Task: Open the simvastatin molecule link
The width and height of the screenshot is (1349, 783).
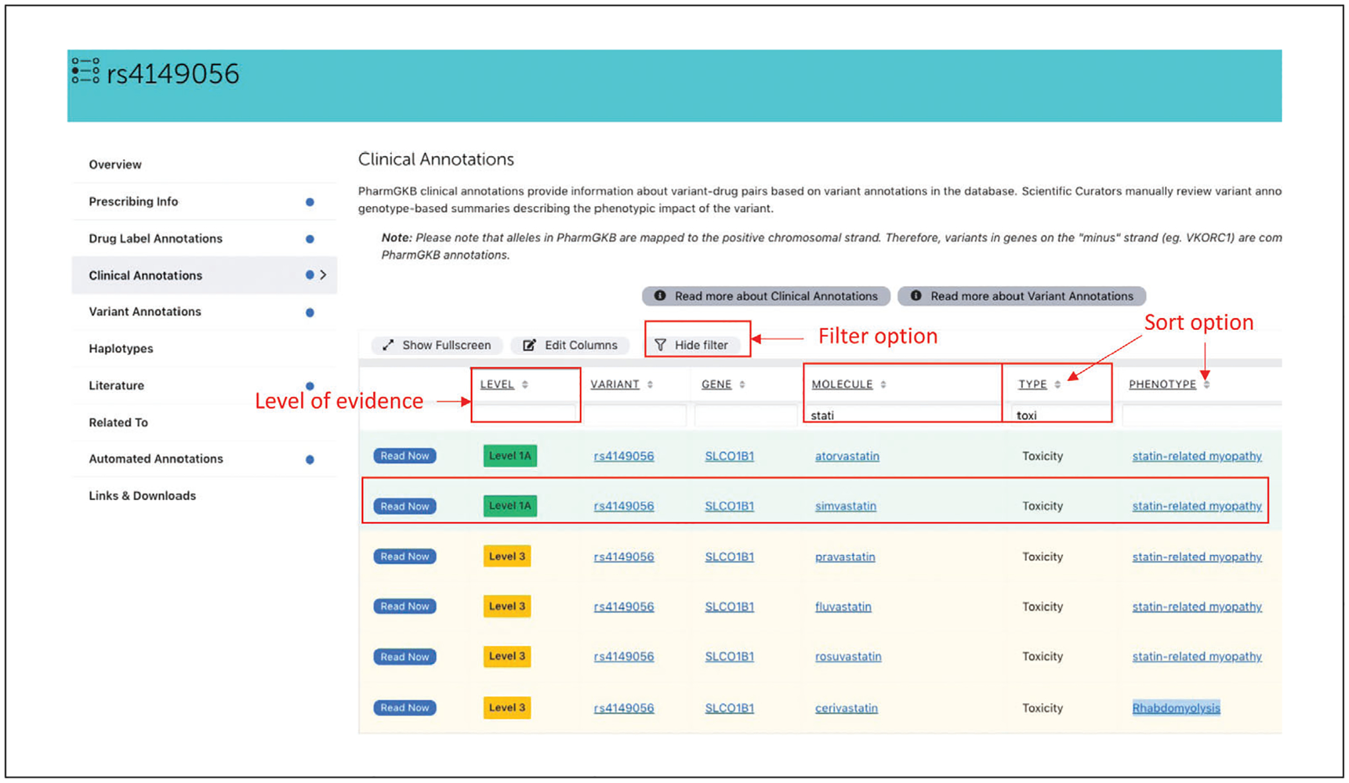Action: coord(846,506)
